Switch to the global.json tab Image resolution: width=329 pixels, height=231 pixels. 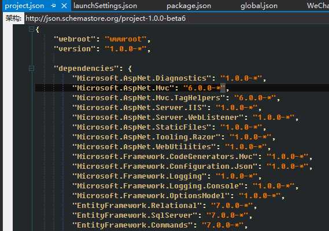click(259, 6)
